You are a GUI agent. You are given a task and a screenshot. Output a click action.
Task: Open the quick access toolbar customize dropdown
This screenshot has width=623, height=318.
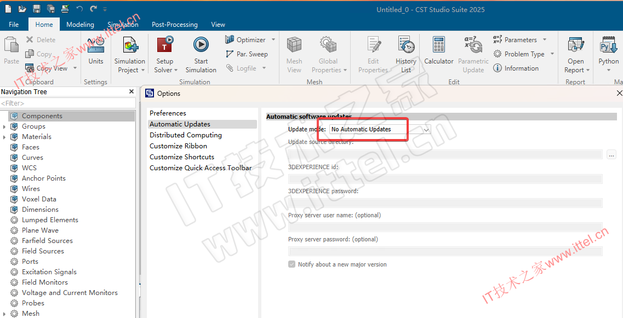[105, 9]
